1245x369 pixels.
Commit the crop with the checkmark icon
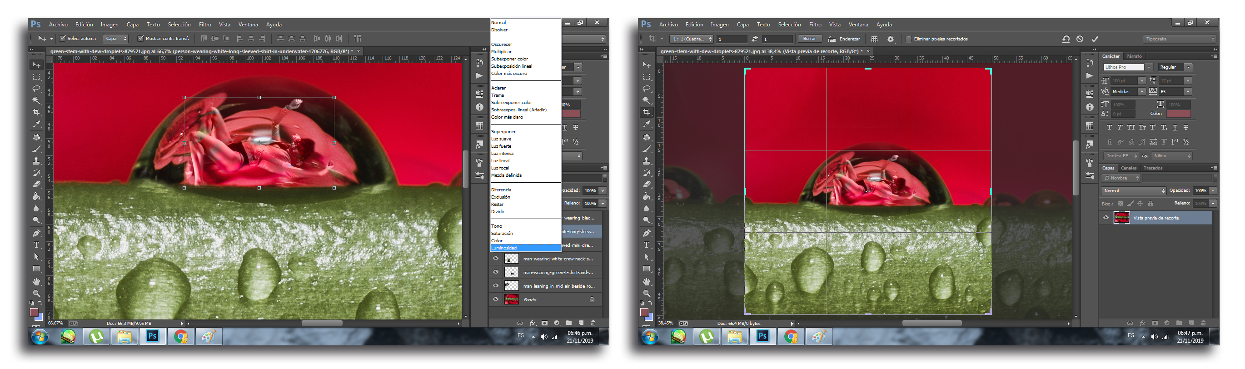pyautogui.click(x=1095, y=39)
